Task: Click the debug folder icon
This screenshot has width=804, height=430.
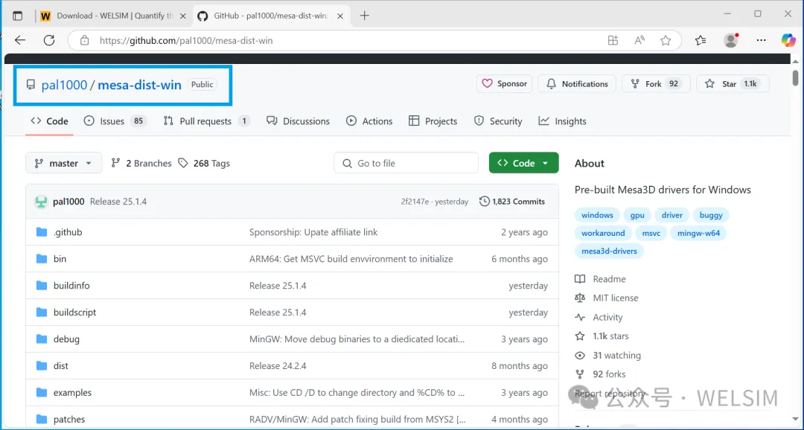Action: click(x=42, y=338)
